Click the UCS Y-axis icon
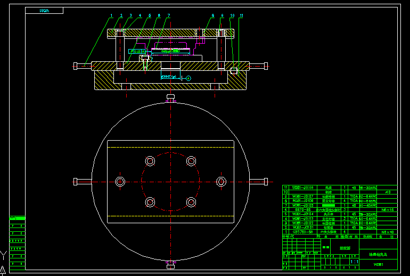 click(3, 254)
